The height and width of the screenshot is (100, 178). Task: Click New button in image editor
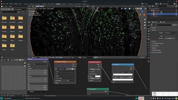click(x=16, y=60)
